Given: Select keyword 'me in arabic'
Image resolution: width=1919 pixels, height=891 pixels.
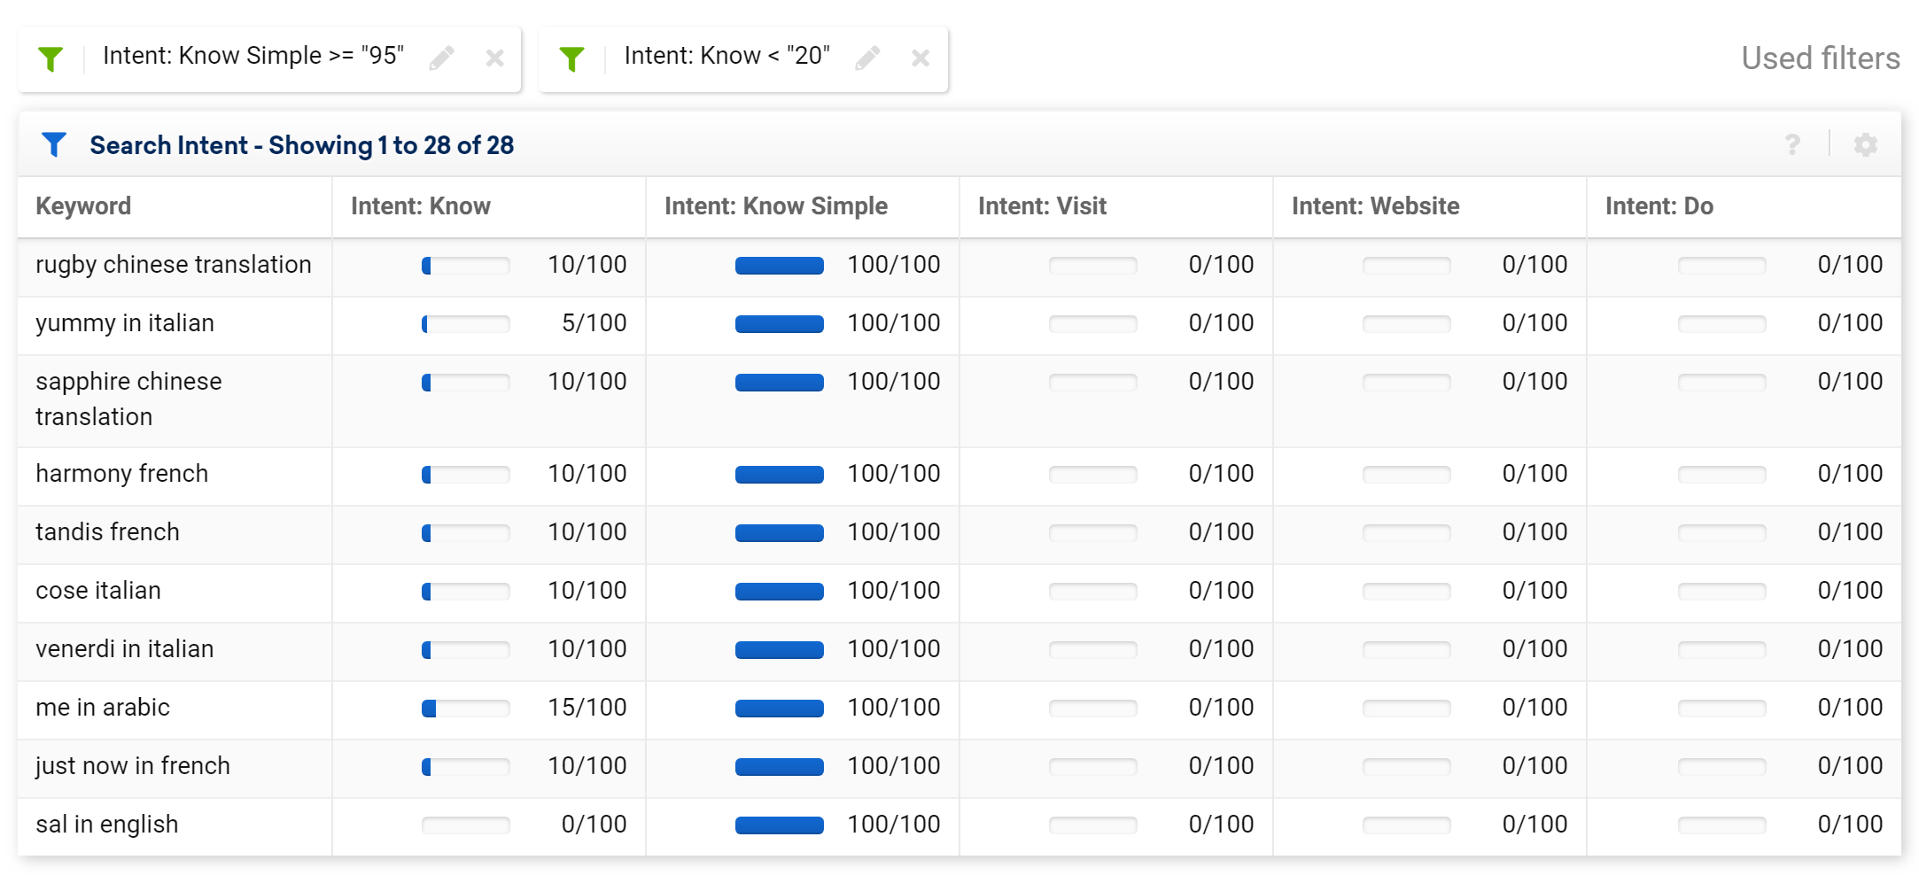Looking at the screenshot, I should [x=103, y=708].
